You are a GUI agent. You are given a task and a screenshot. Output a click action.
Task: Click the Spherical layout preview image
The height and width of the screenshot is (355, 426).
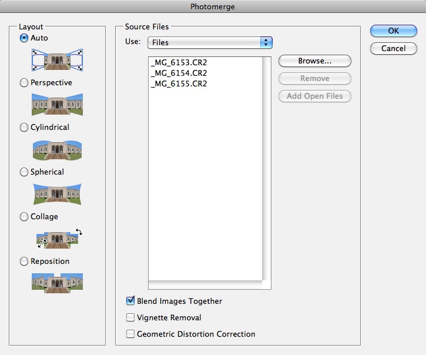[57, 193]
